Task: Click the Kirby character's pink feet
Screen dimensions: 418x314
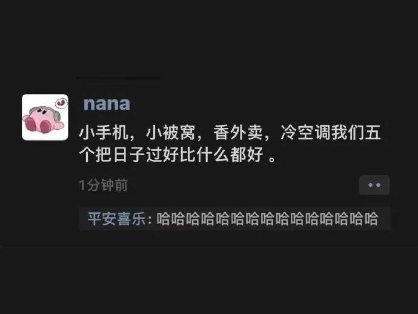Action: click(38, 125)
